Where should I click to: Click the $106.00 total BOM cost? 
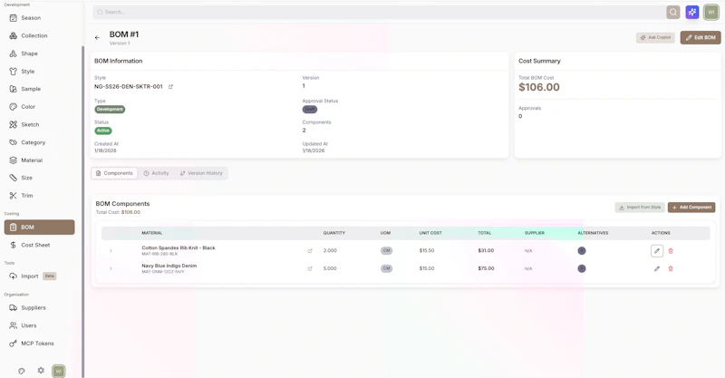(539, 87)
